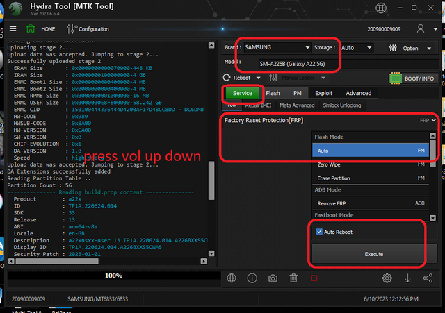445x313 pixels.
Task: Click the green HOME house icon
Action: coord(31,28)
